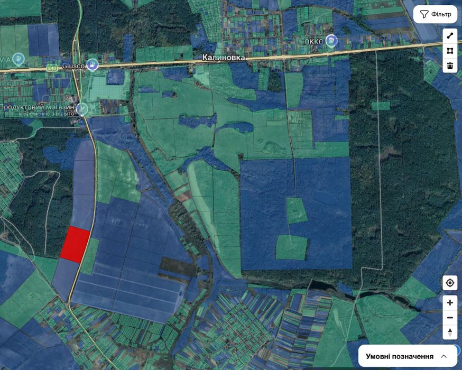The height and width of the screenshot is (370, 462).
Task: Click the Glusco gas station marker
Action: tap(92, 64)
